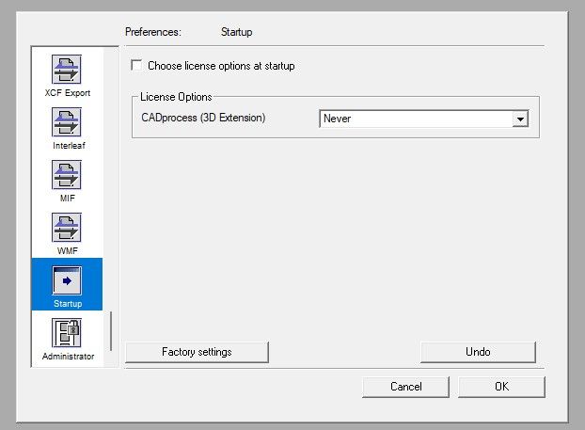The height and width of the screenshot is (430, 585).
Task: Select the XCF Export text label
Action: click(66, 93)
